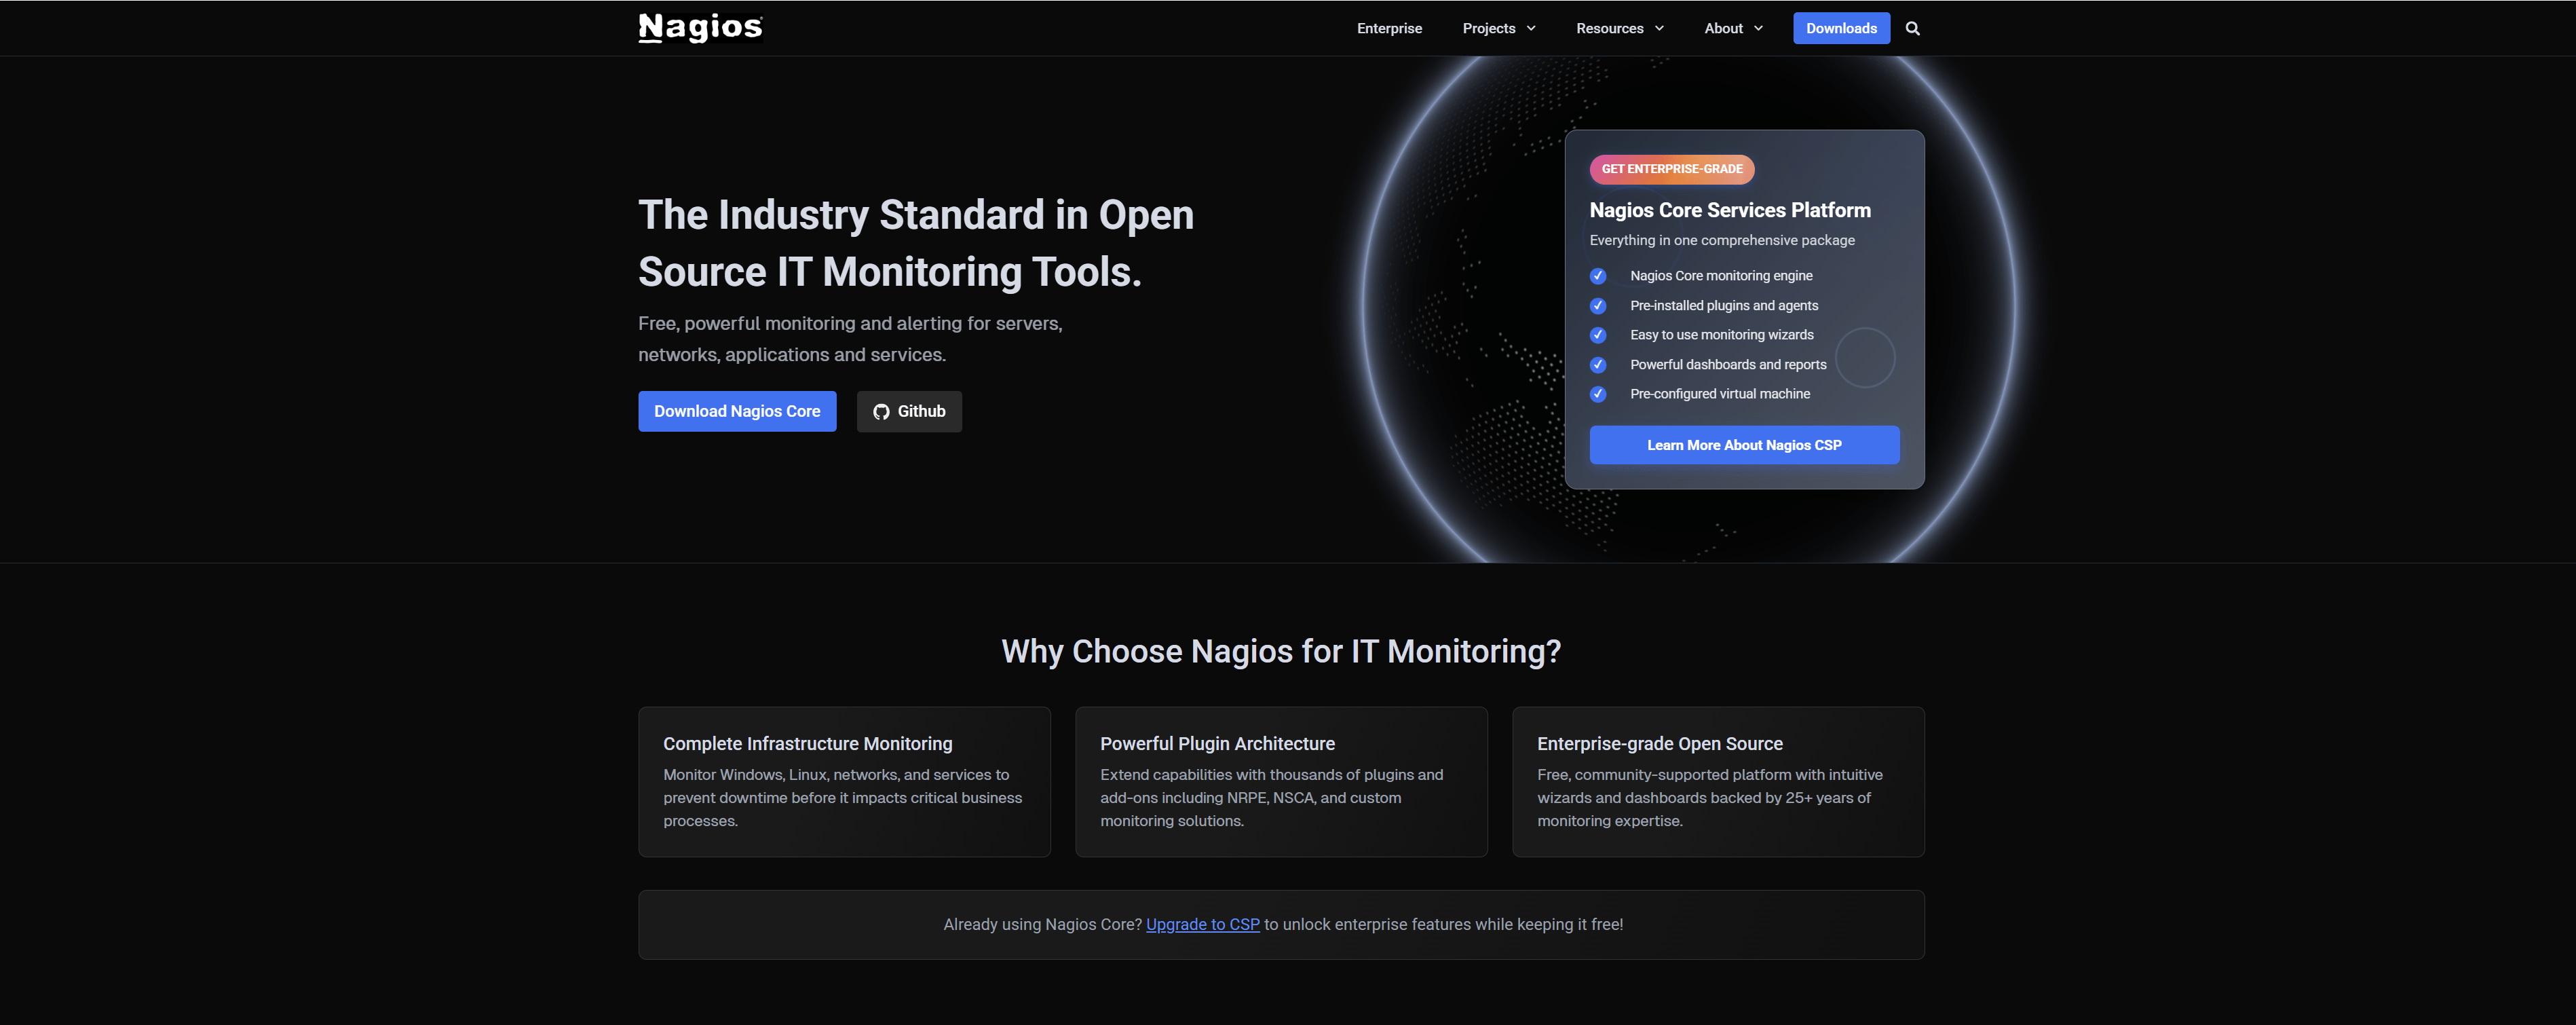Click the Github octocat icon
This screenshot has height=1025, width=2576.
click(x=881, y=412)
